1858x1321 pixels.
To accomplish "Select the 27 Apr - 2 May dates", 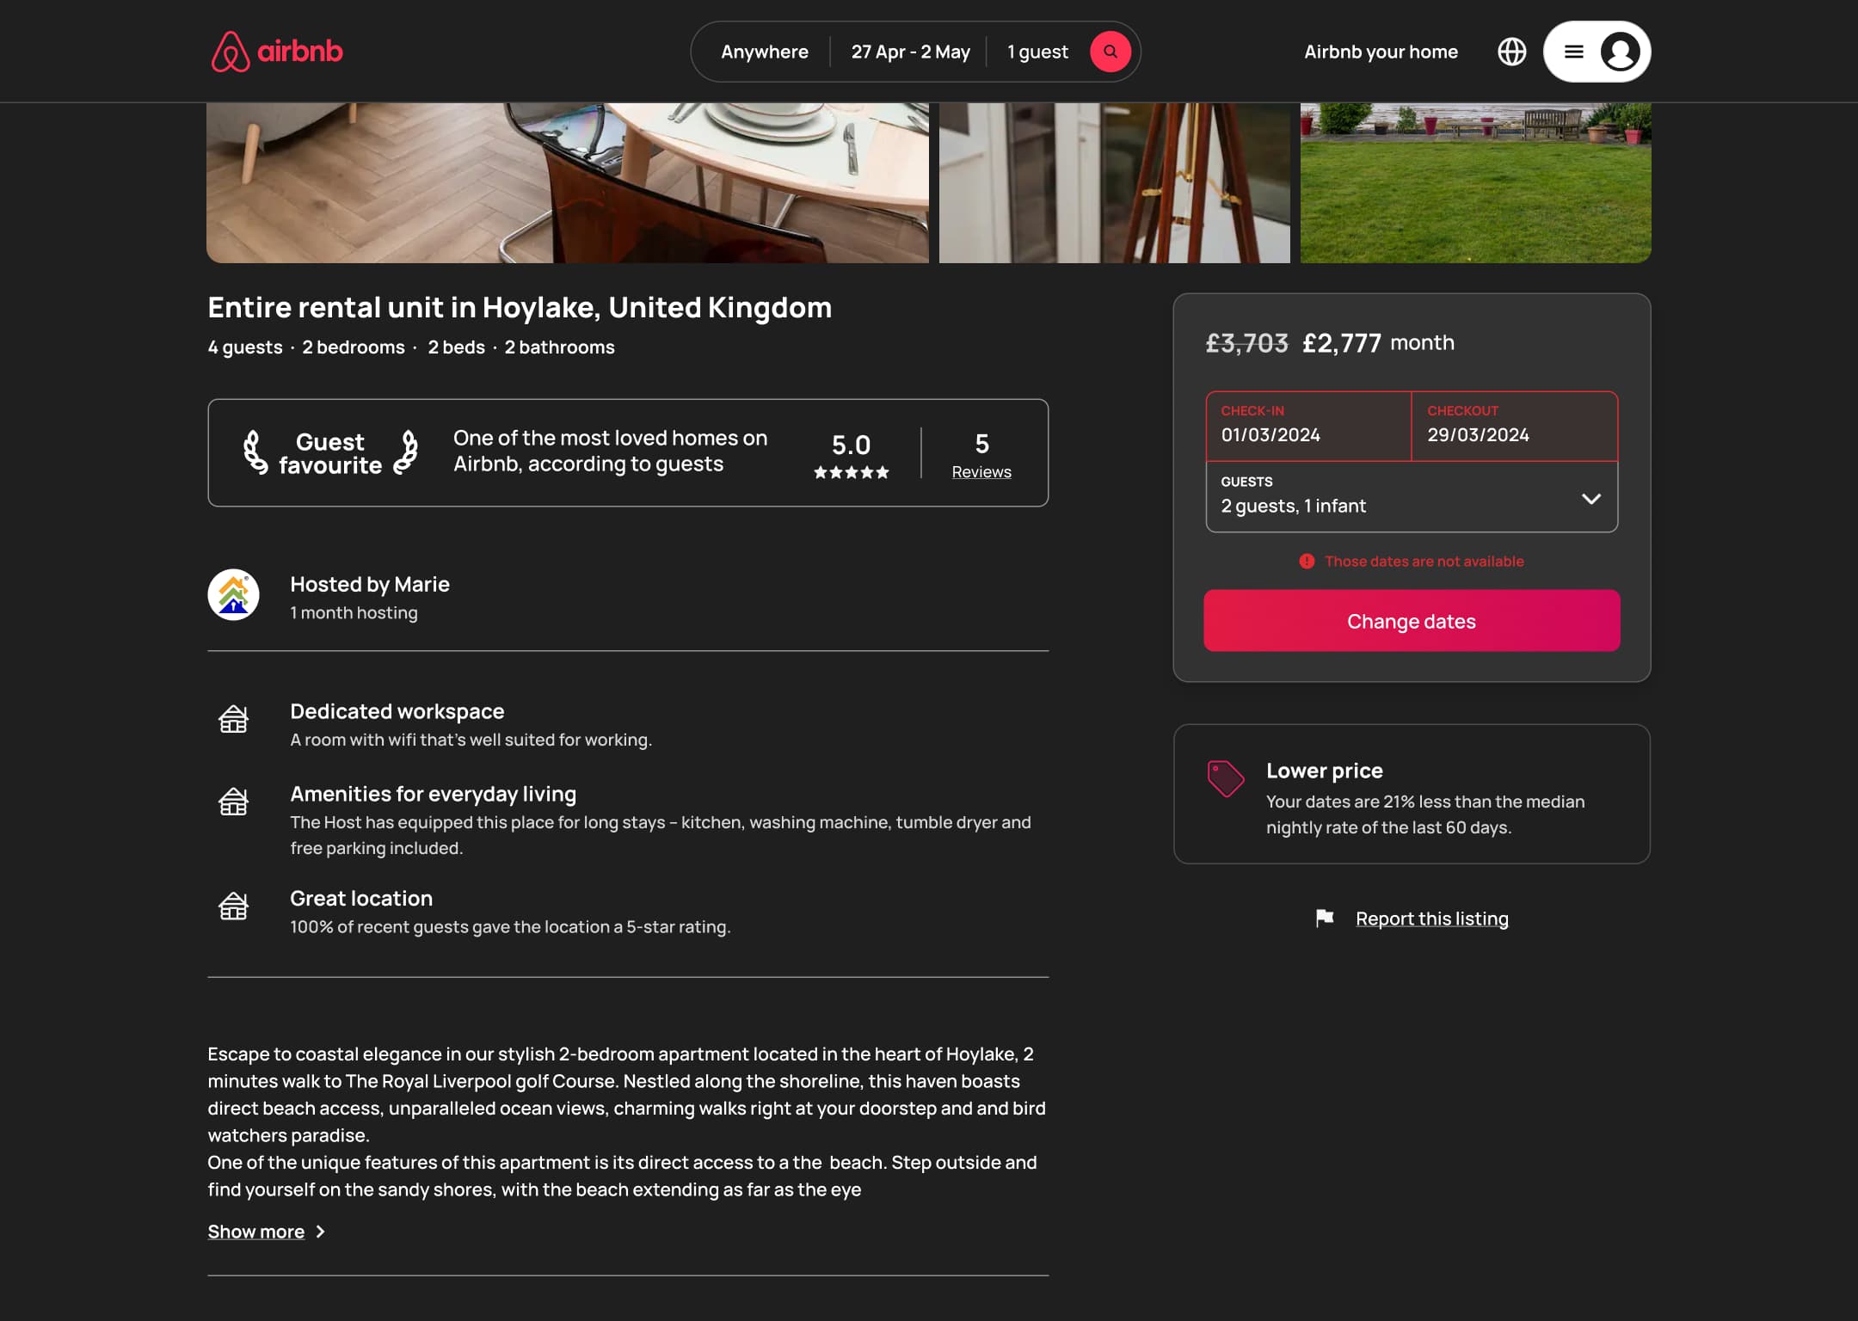I will (x=910, y=52).
